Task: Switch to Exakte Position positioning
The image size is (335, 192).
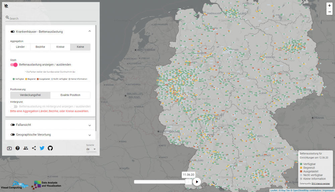Action: click(x=70, y=95)
